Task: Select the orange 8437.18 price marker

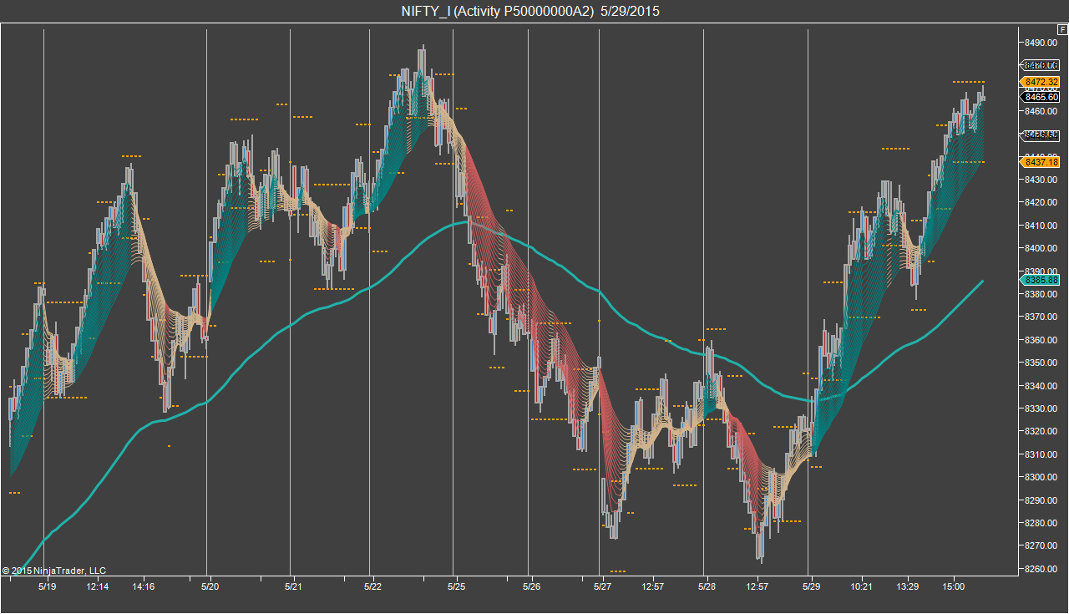Action: click(1041, 162)
